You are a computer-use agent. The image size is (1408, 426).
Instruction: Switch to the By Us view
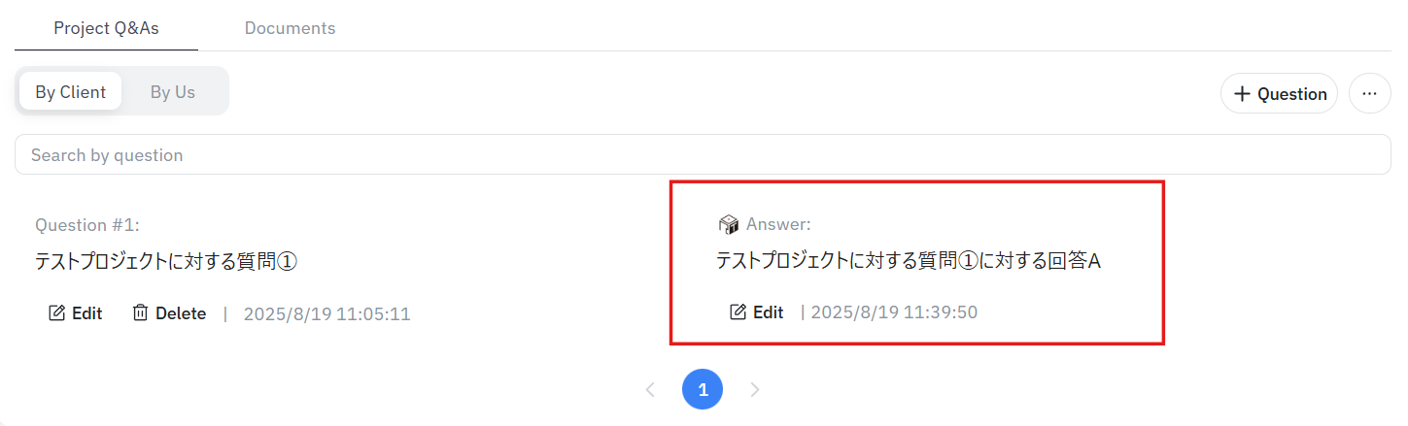point(173,92)
